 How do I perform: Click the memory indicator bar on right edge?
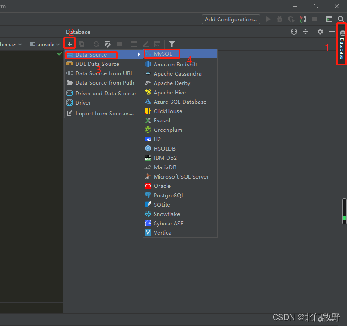click(x=344, y=212)
